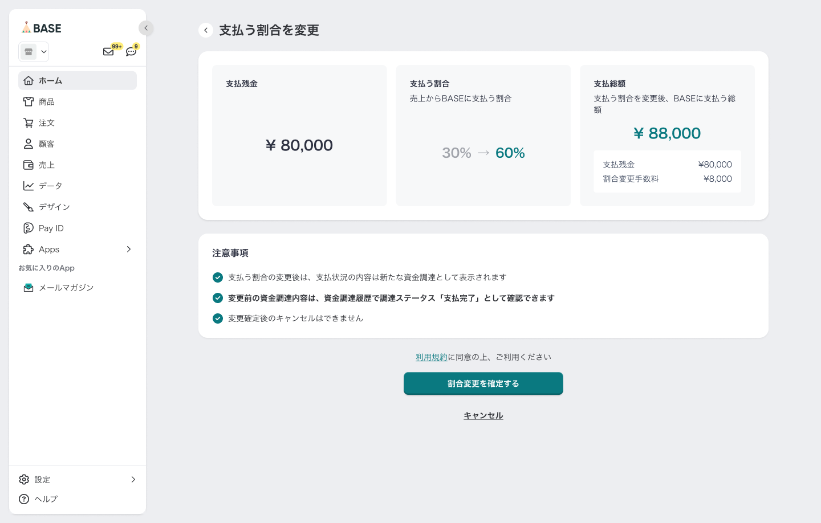The image size is (821, 523).
Task: Open the shop switcher dropdown
Action: click(x=34, y=52)
